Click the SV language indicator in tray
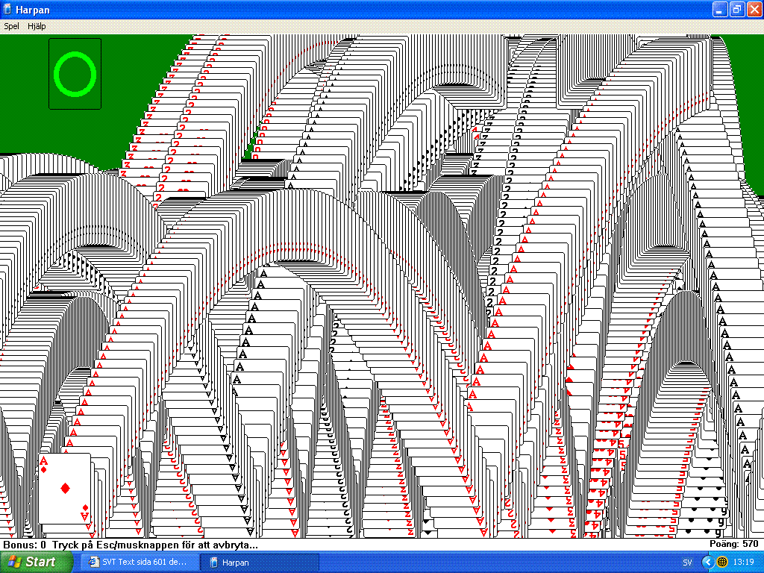764x573 pixels. click(686, 562)
